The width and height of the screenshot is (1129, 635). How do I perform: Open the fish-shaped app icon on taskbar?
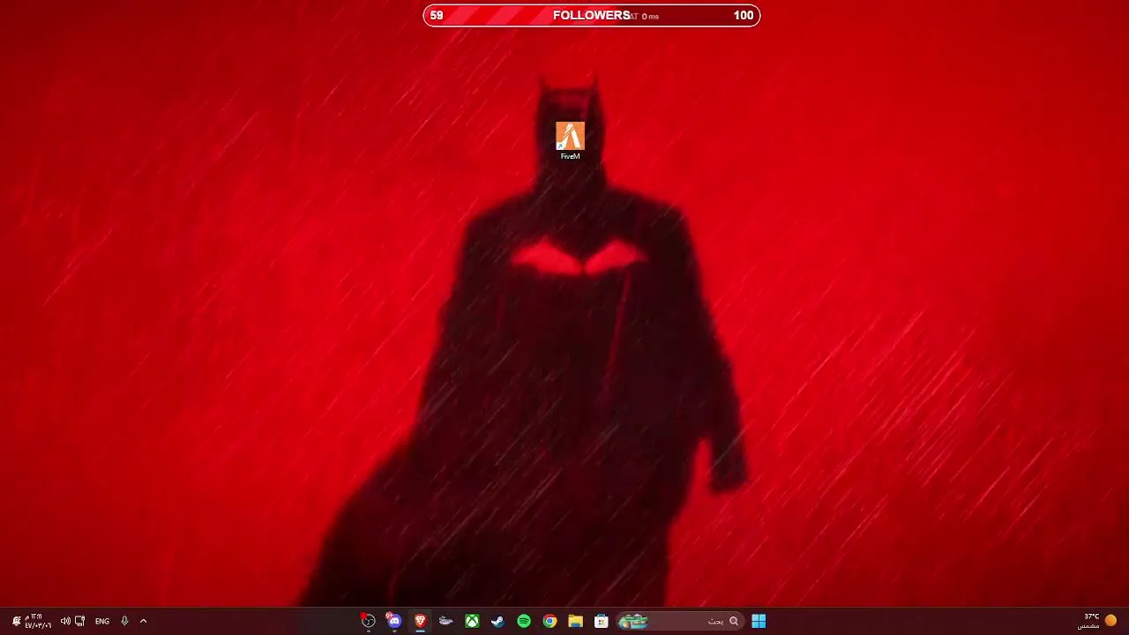pos(446,621)
